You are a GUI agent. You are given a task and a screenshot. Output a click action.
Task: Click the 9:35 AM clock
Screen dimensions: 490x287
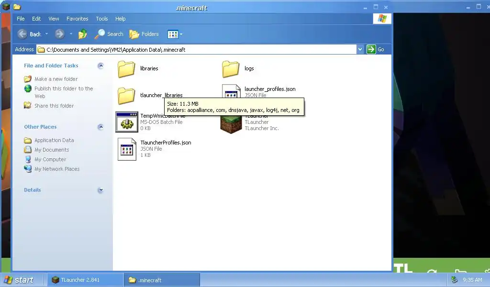(472, 280)
